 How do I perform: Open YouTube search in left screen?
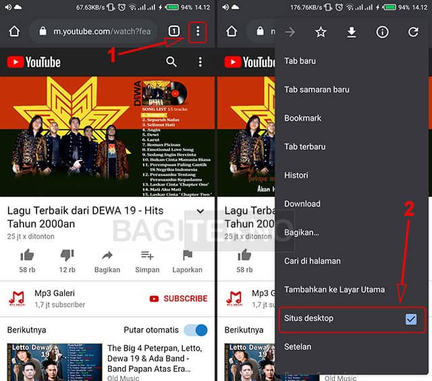point(171,62)
